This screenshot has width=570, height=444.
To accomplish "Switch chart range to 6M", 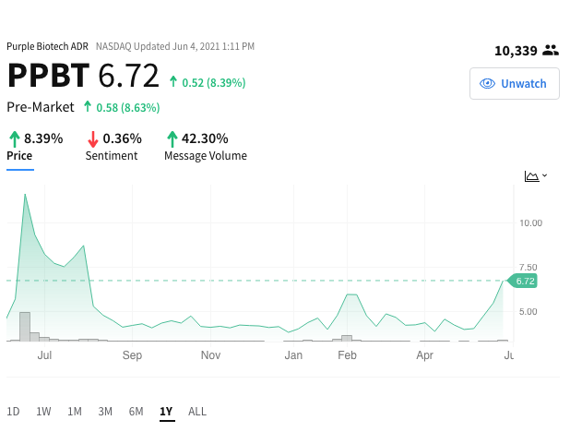I will 136,412.
